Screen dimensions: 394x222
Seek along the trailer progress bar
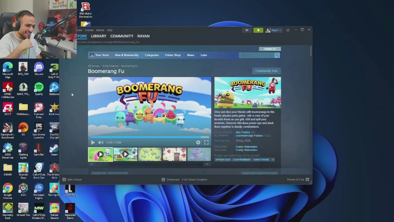(150, 137)
